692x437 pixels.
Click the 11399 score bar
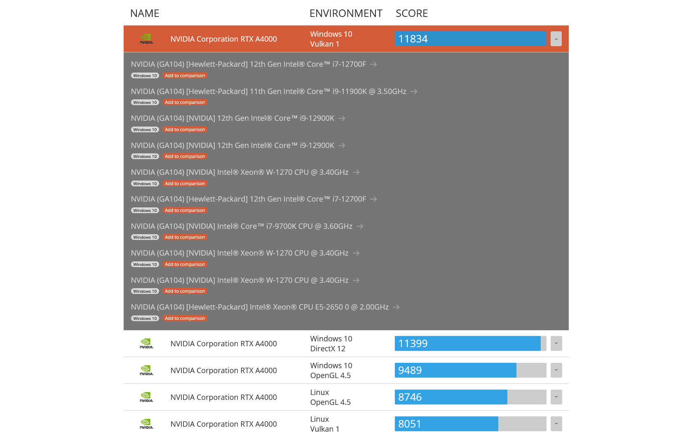470,343
